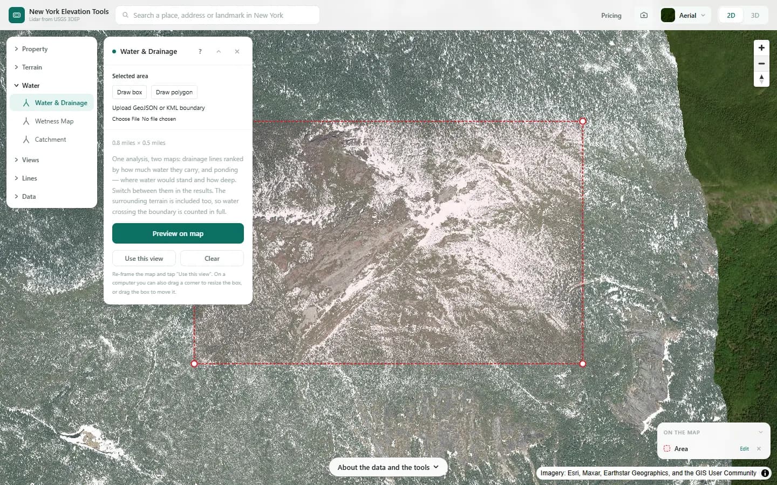777x485 pixels.
Task: Open help question mark in Water & Drainage panel
Action: (200, 51)
